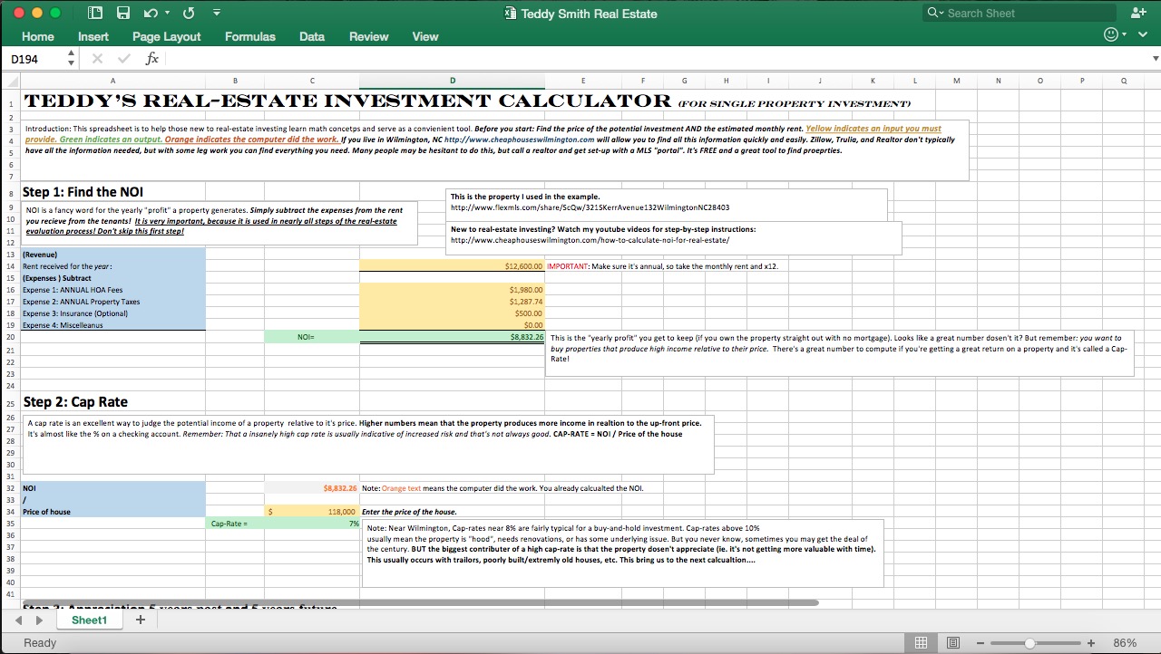Click the Redo icon
The height and width of the screenshot is (654, 1161).
(x=189, y=13)
